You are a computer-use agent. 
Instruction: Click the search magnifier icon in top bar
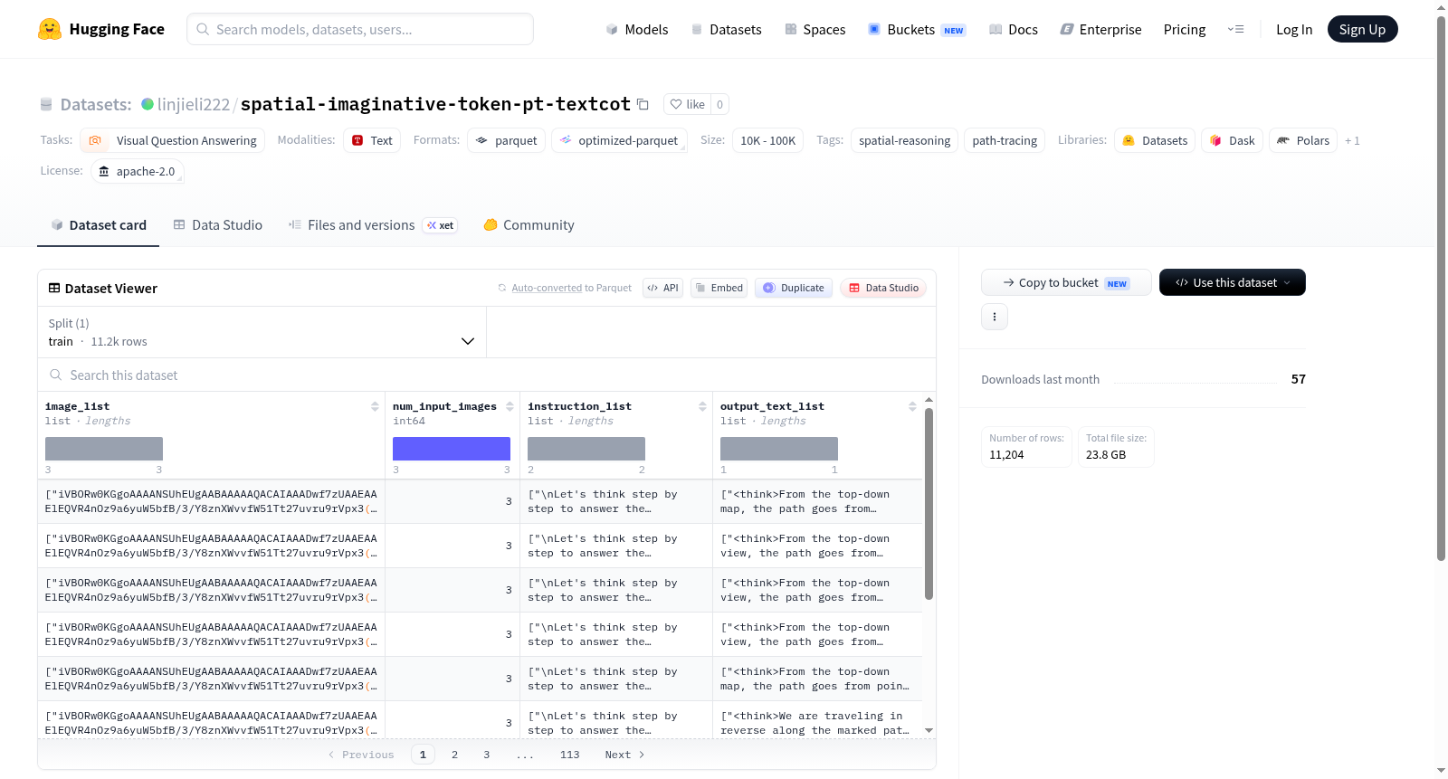203,29
